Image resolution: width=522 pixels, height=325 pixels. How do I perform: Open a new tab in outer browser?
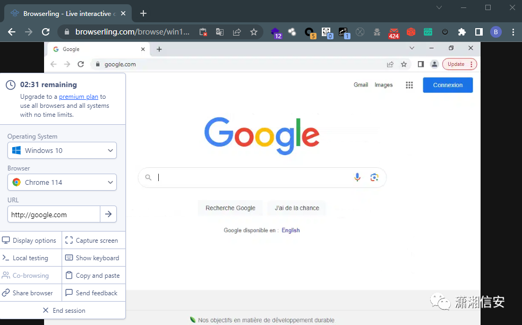(x=143, y=13)
